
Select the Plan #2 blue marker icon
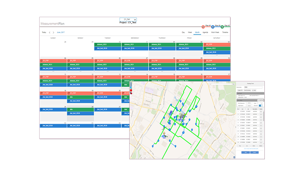(x=213, y=27)
